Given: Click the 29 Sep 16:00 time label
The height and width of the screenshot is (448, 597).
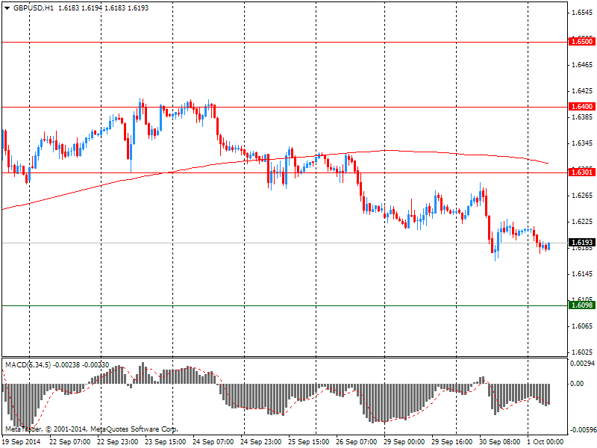Looking at the screenshot, I should coord(452,442).
